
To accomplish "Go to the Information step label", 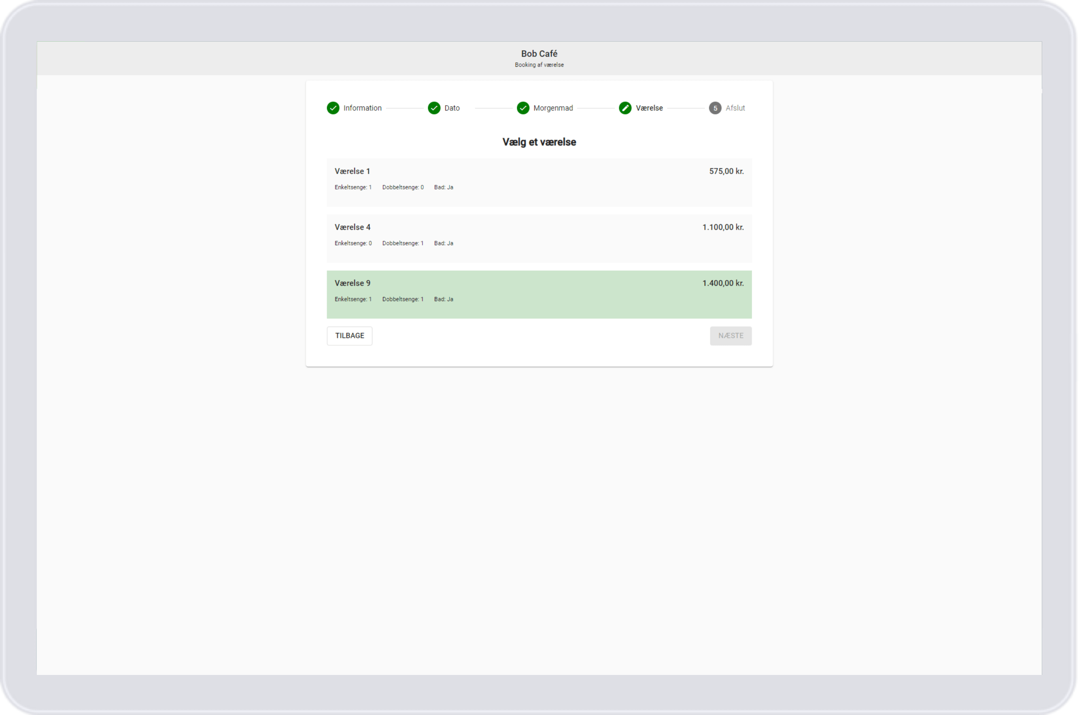I will point(363,108).
